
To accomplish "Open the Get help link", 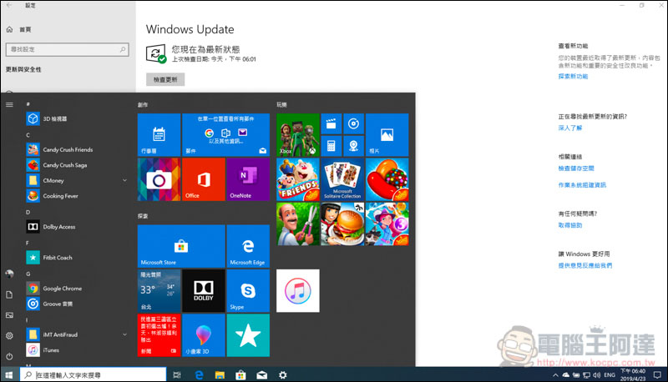I will [x=570, y=225].
